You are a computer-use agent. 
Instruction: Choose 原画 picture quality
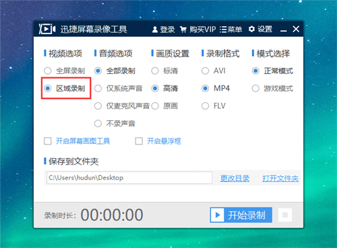click(164, 106)
